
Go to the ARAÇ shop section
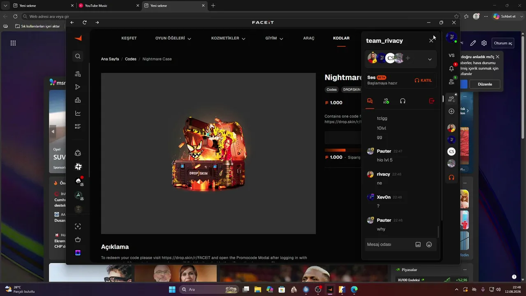click(x=309, y=38)
